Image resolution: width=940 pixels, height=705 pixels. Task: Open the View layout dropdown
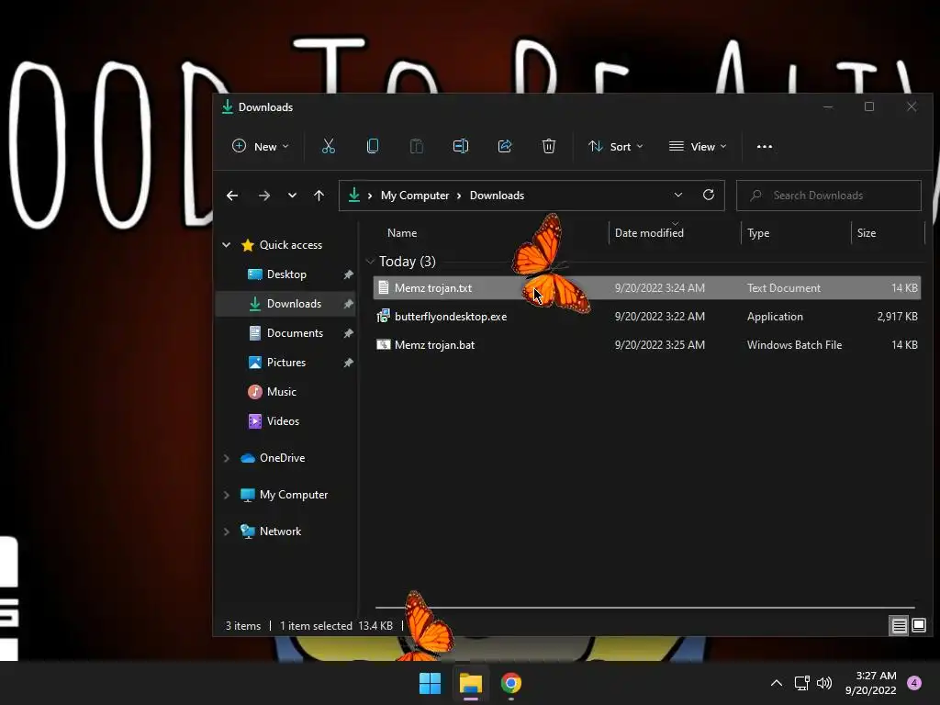pyautogui.click(x=698, y=146)
